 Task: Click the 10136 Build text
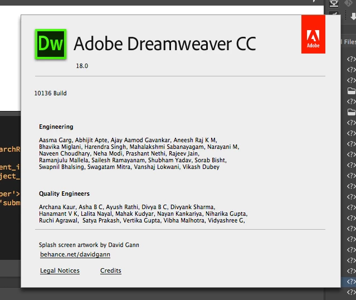pos(50,93)
